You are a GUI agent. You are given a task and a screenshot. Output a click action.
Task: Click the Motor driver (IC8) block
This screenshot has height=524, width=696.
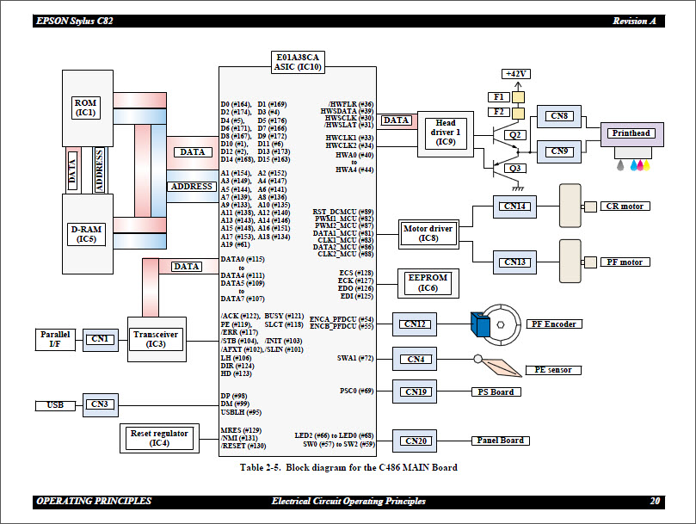coord(428,232)
